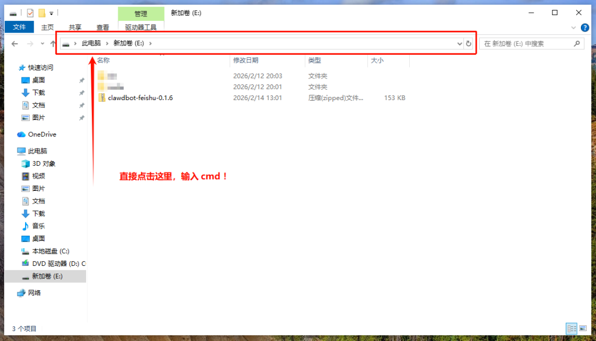
Task: Collapse the ribbon with the chevron arrow
Action: pos(573,27)
